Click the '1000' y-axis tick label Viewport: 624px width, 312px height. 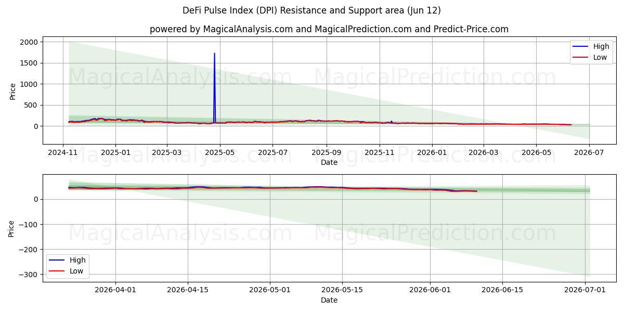(29, 84)
